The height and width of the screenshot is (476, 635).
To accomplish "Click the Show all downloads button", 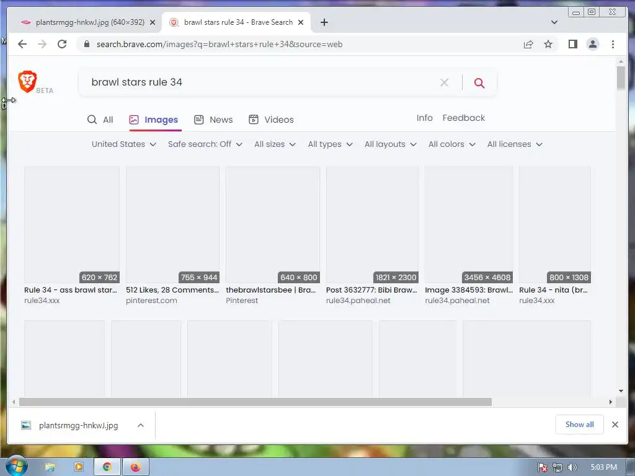I will pyautogui.click(x=580, y=424).
